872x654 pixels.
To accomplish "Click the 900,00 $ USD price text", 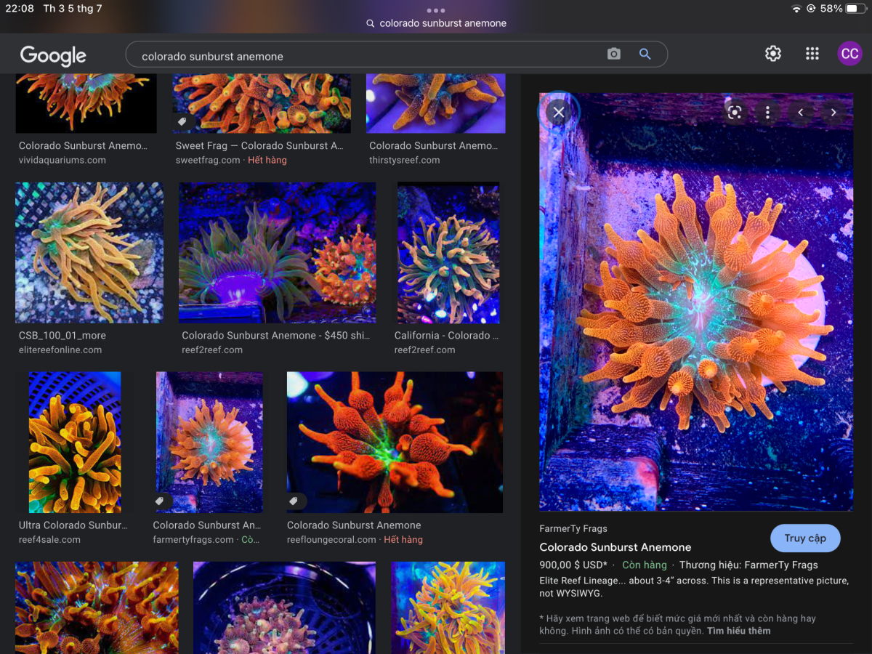I will tap(573, 565).
